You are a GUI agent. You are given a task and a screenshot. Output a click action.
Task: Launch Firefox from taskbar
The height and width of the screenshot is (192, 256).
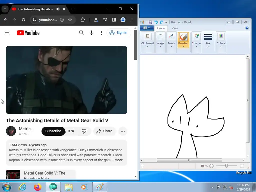coord(38,187)
